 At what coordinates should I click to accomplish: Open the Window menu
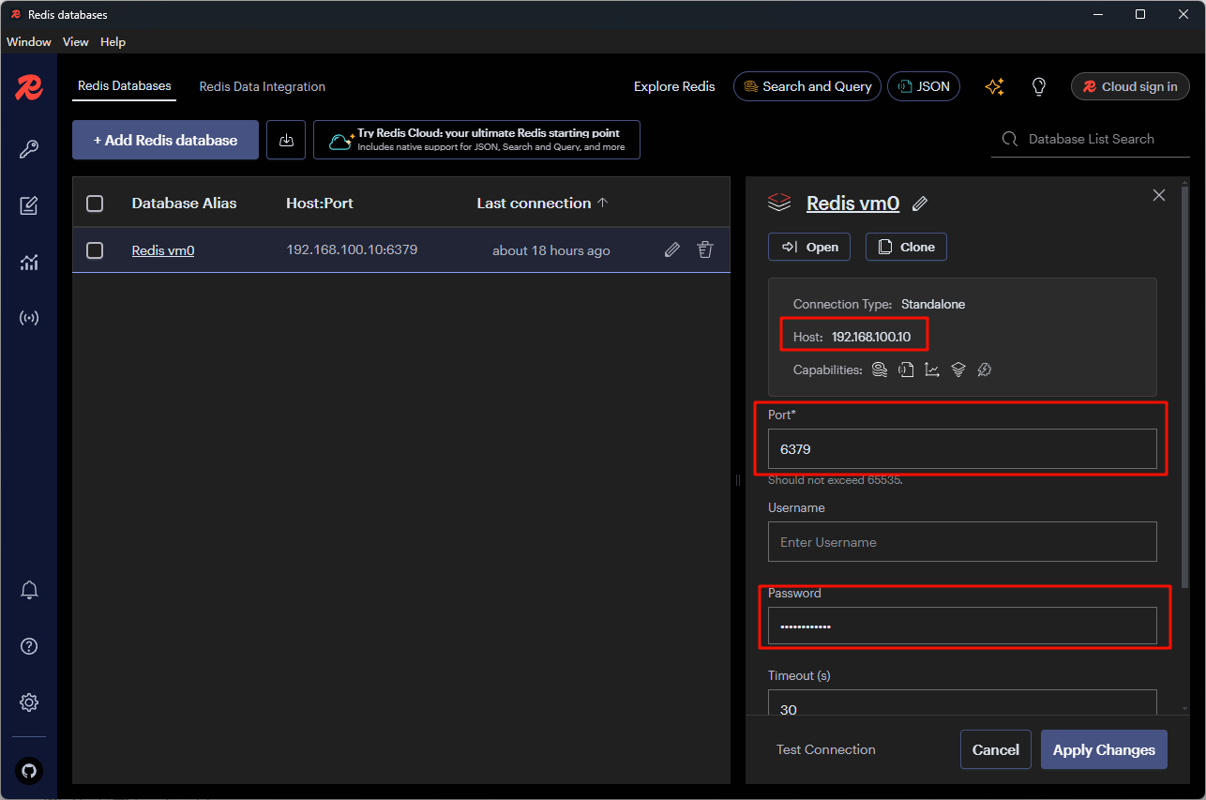(29, 42)
